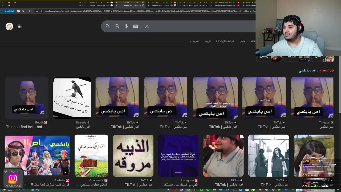Open TikTok thumbnail captioned احتى تنفست

point(264,98)
